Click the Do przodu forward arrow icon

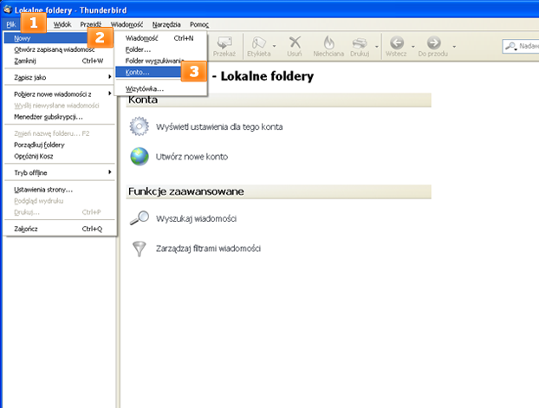click(x=433, y=43)
